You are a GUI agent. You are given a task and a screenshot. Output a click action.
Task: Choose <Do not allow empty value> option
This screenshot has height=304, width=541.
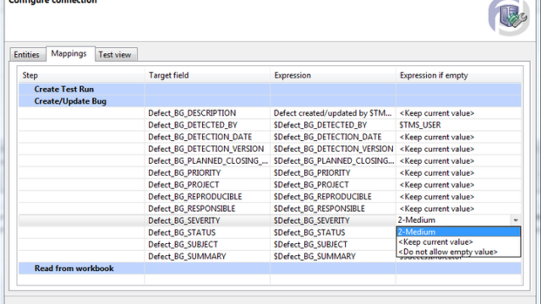(x=458, y=252)
